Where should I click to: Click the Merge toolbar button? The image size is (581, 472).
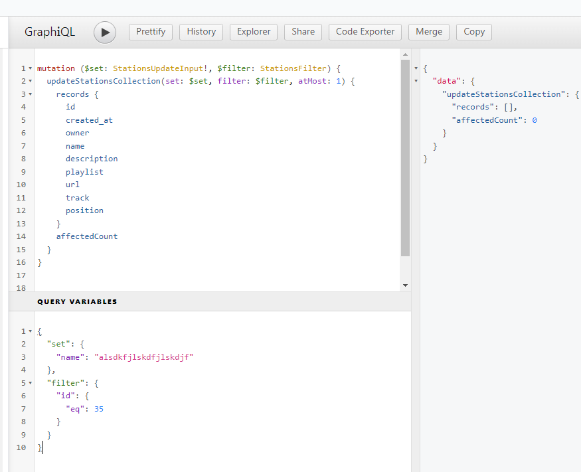pos(429,32)
